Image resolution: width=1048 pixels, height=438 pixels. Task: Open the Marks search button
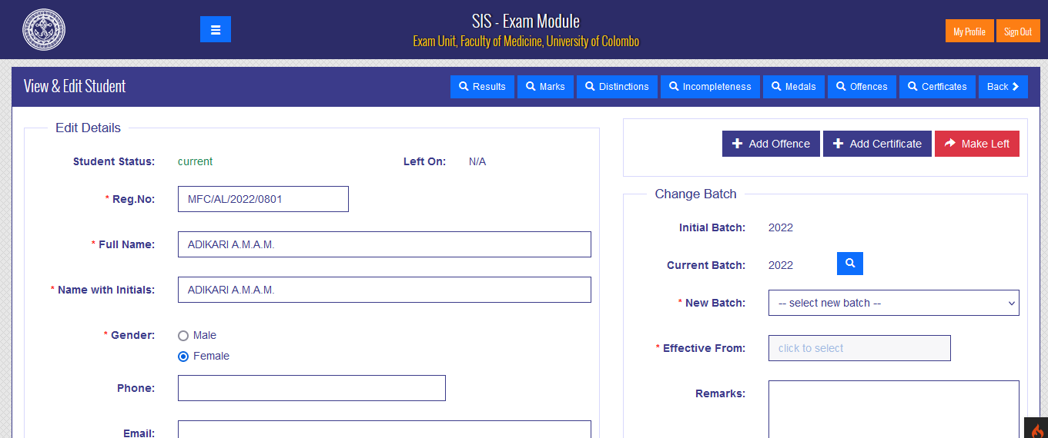click(545, 87)
